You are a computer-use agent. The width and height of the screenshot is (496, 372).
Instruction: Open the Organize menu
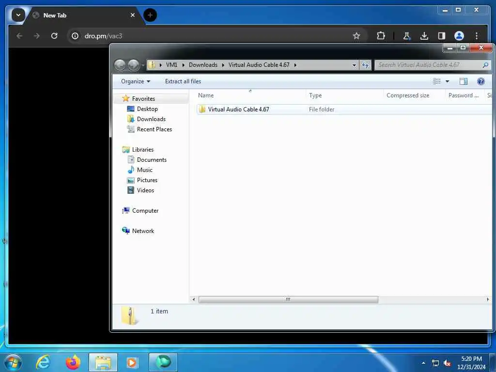point(136,81)
